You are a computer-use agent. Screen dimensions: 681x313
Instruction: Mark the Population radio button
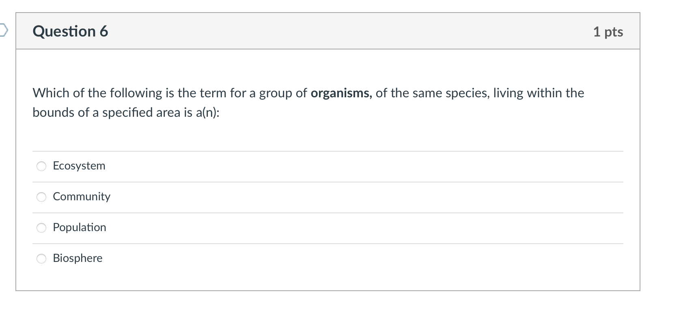click(41, 228)
